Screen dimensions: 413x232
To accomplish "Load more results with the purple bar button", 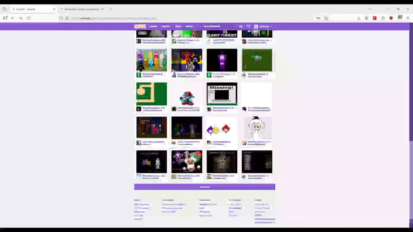I will [x=205, y=187].
